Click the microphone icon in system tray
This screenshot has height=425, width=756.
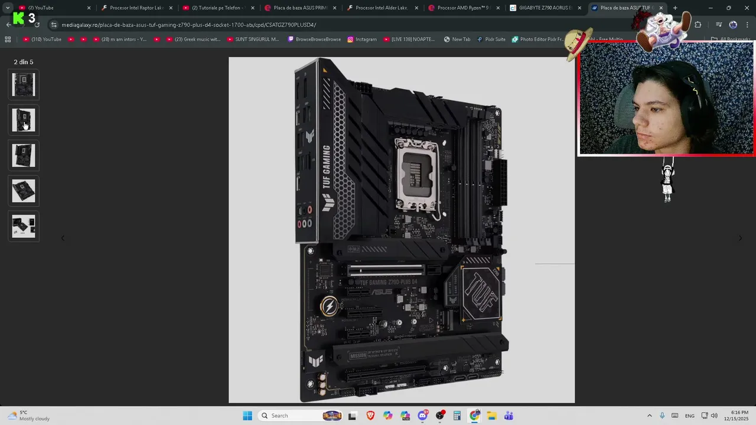(662, 416)
